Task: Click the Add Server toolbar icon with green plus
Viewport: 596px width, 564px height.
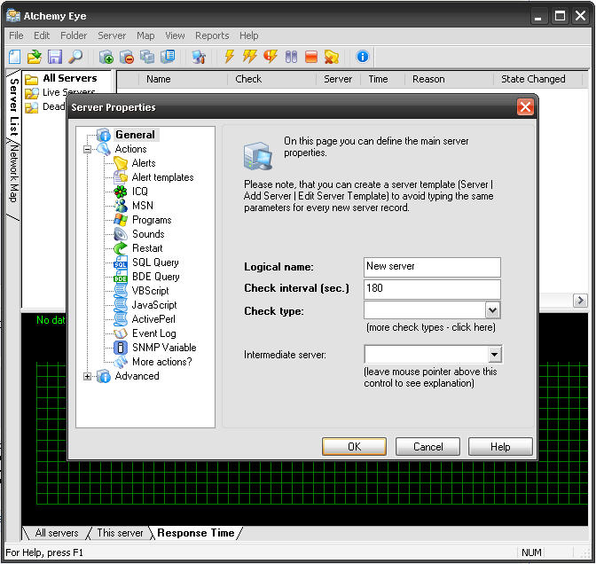Action: pos(106,57)
